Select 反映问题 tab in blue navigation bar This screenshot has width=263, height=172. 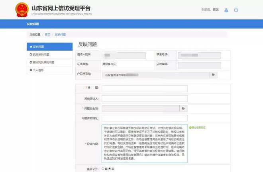click(x=33, y=24)
